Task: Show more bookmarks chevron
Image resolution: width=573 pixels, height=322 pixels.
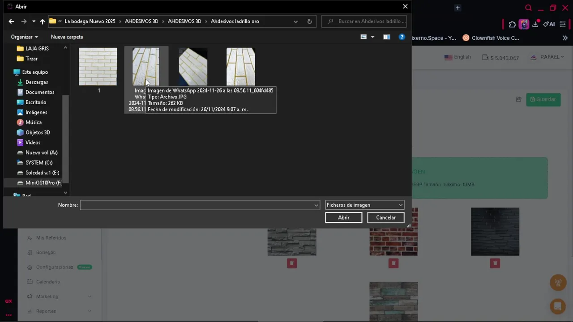Action: (565, 38)
